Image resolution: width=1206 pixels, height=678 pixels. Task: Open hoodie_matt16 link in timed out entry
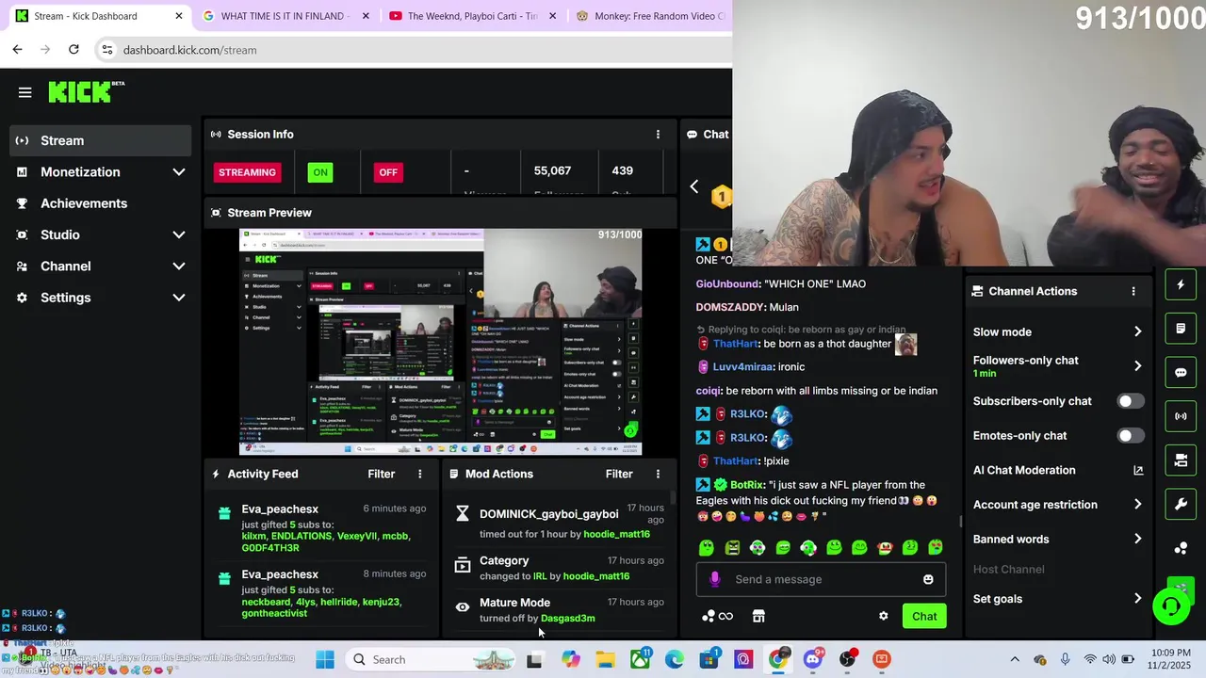point(616,534)
